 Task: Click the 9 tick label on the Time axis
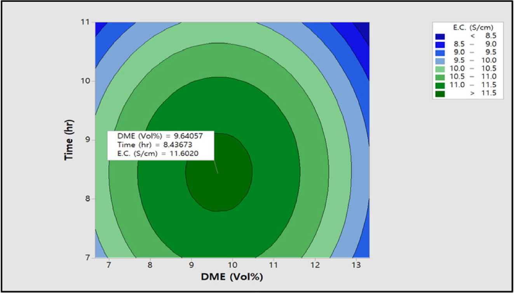87,140
